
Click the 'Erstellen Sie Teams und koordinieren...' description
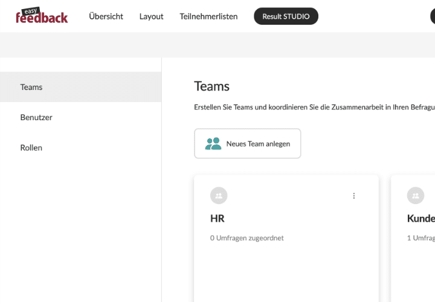pyautogui.click(x=314, y=108)
